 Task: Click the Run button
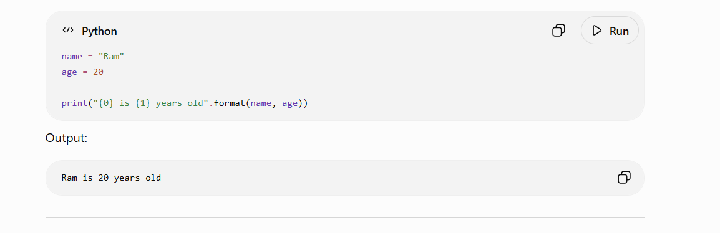tap(610, 31)
